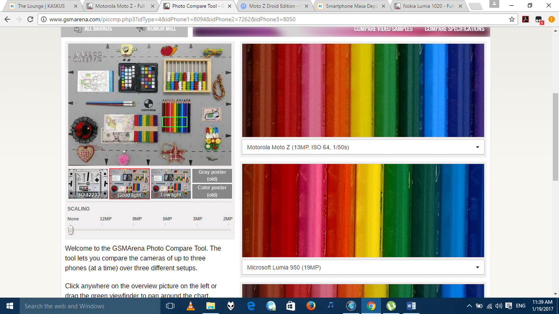
Task: Select the ISO 12233 chart thumbnail
Action: point(88,184)
